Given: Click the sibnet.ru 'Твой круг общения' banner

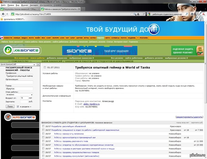Looking at the screenshot, I should point(100,51).
